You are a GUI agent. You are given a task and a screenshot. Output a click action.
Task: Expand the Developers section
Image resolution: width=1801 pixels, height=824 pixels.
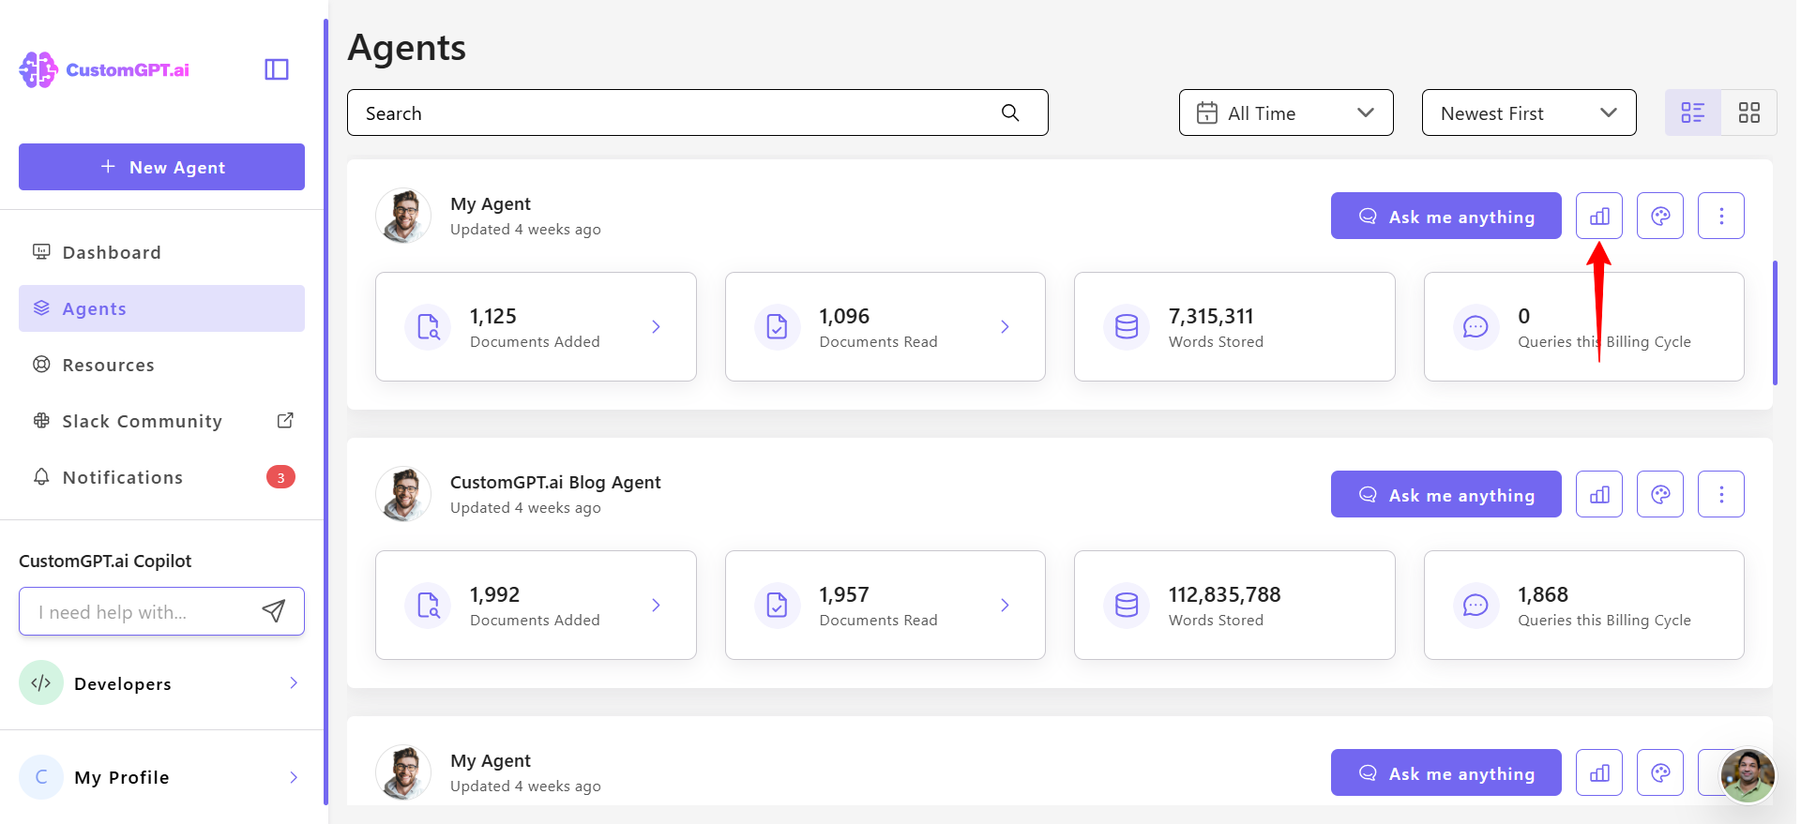pyautogui.click(x=161, y=682)
